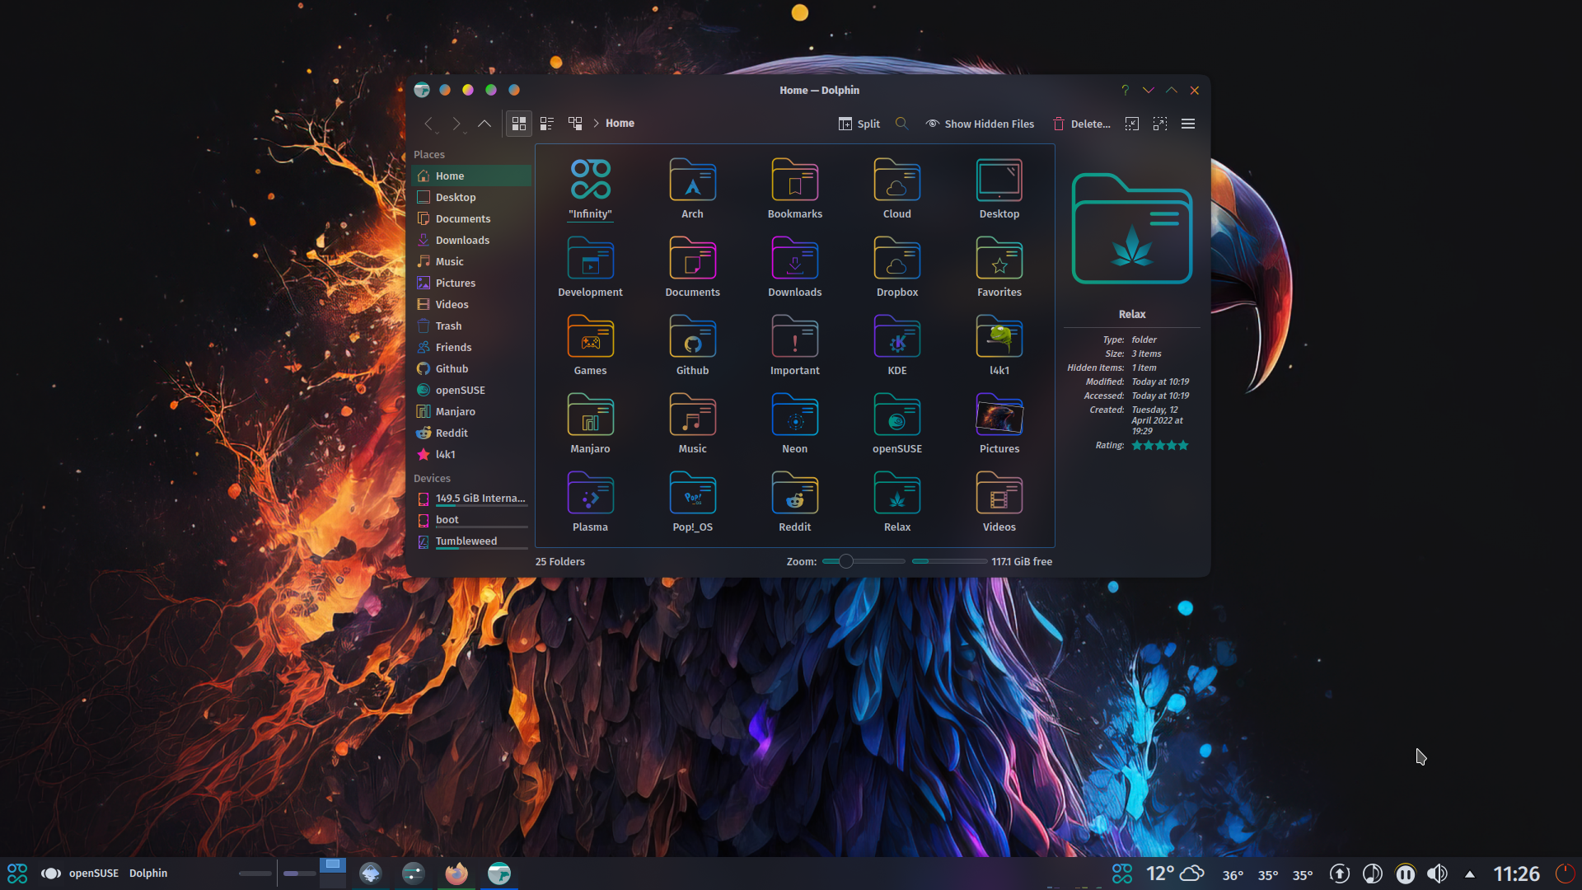
Task: Navigate up using the parent folder arrow
Action: coord(484,124)
